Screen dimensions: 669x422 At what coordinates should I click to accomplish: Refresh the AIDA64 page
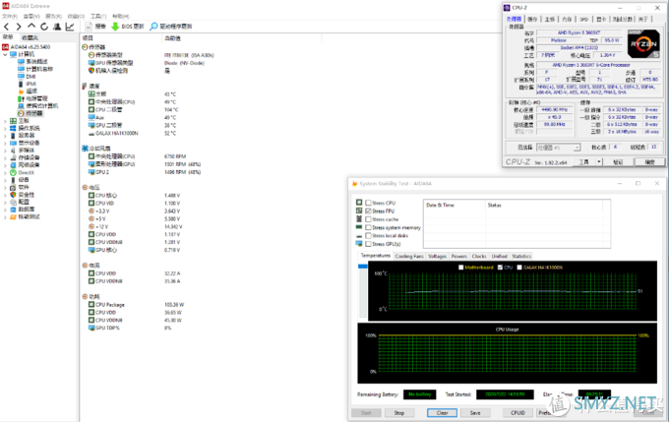click(44, 27)
